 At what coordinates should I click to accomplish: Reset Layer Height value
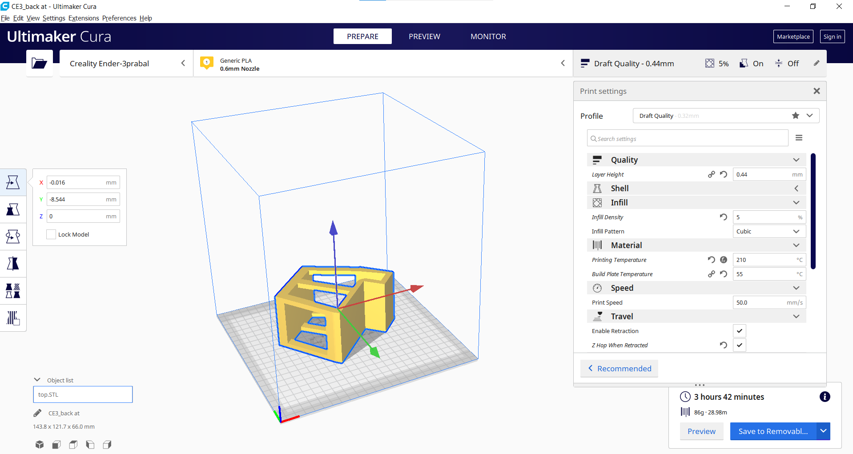(x=724, y=174)
